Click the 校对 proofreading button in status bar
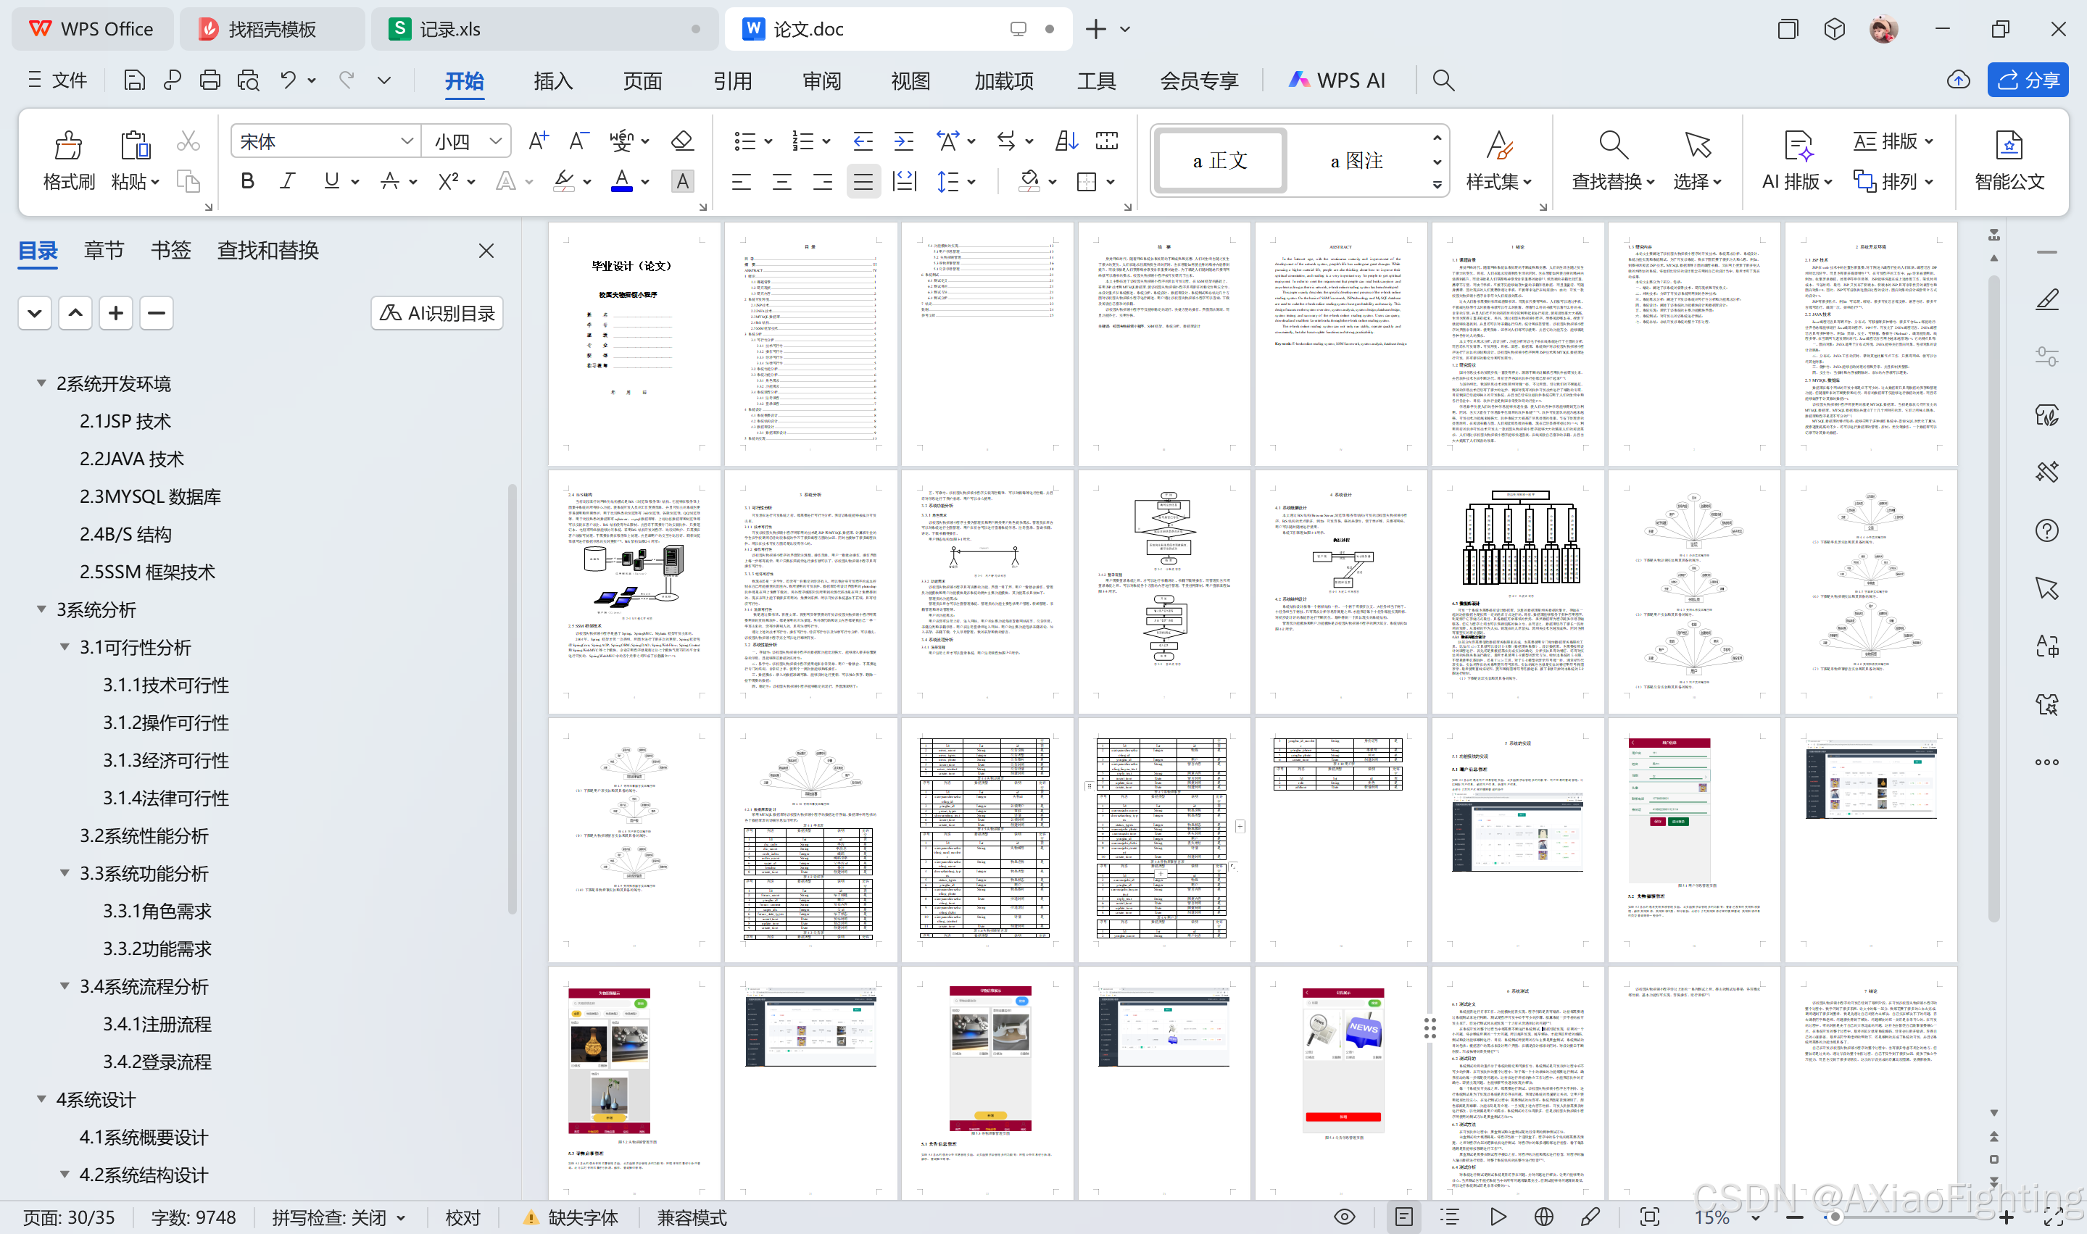The width and height of the screenshot is (2087, 1234). [462, 1217]
